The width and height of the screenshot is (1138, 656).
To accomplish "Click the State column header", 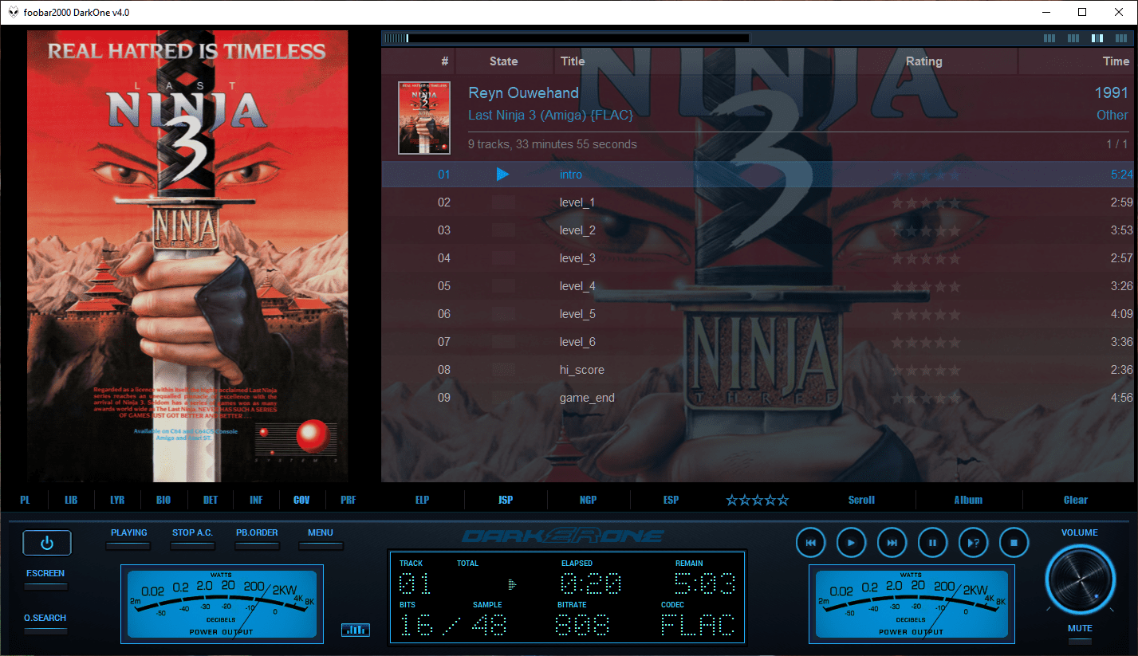I will tap(503, 61).
